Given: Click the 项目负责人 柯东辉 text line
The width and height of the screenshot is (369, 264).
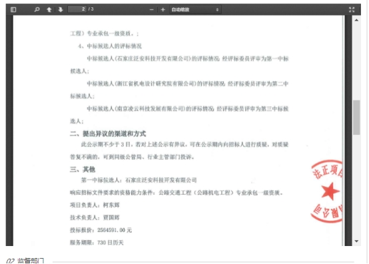Looking at the screenshot, I should tap(95, 205).
